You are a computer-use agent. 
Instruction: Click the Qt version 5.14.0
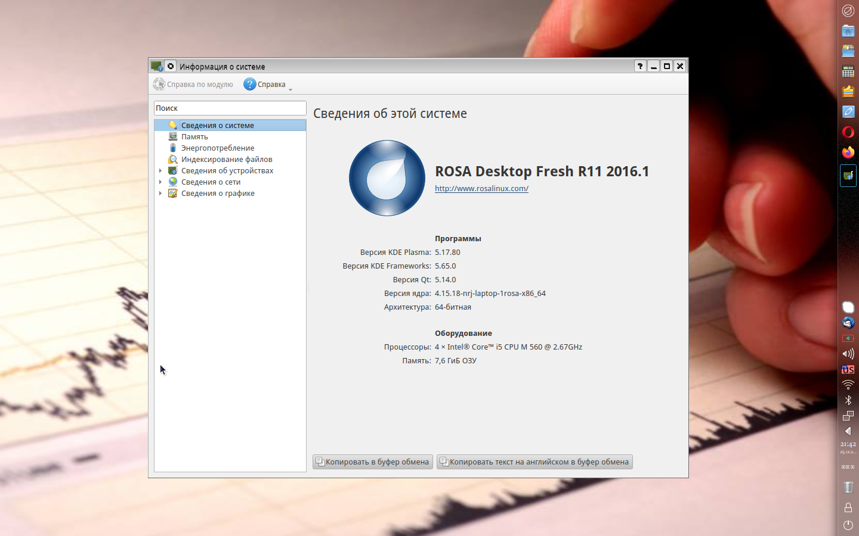coord(446,280)
